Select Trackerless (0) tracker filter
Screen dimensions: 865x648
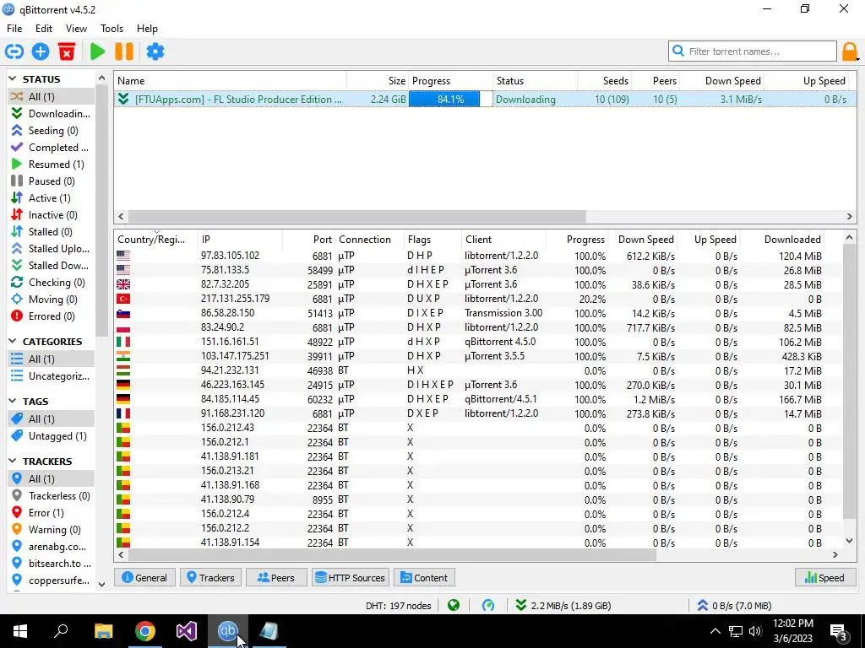51,496
